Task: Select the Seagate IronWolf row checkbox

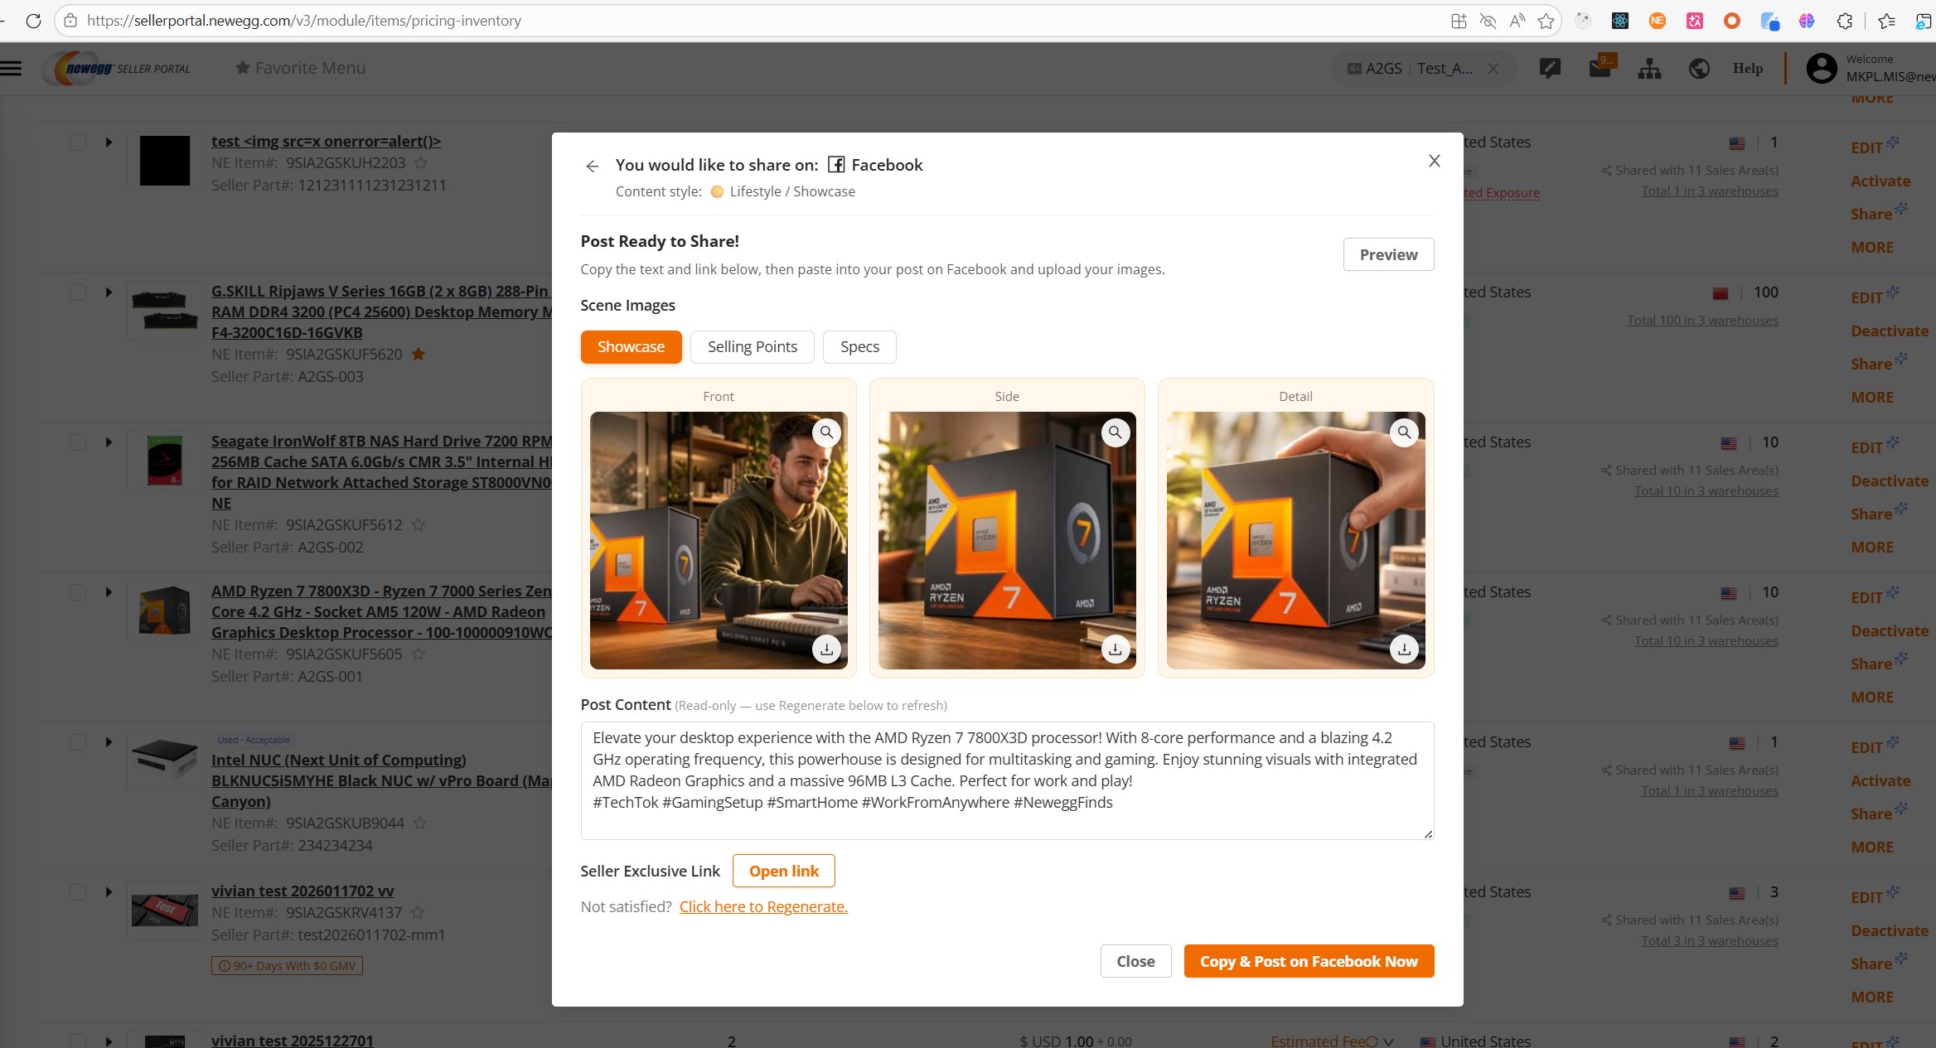Action: point(78,442)
